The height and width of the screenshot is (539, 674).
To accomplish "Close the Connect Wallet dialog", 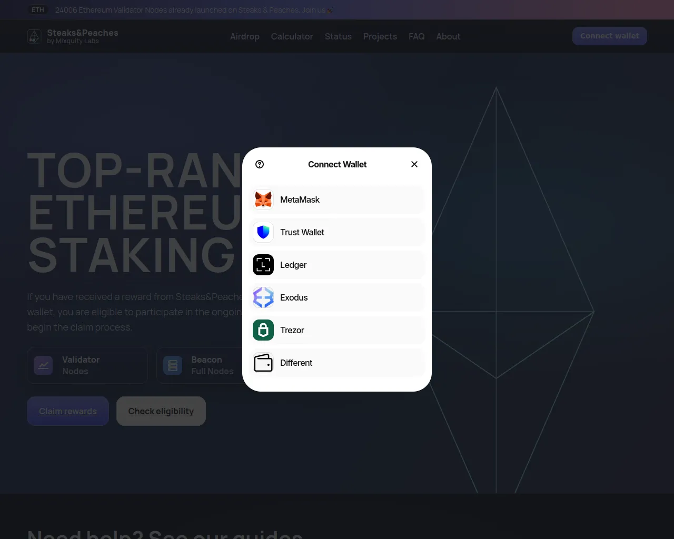I will (x=414, y=164).
